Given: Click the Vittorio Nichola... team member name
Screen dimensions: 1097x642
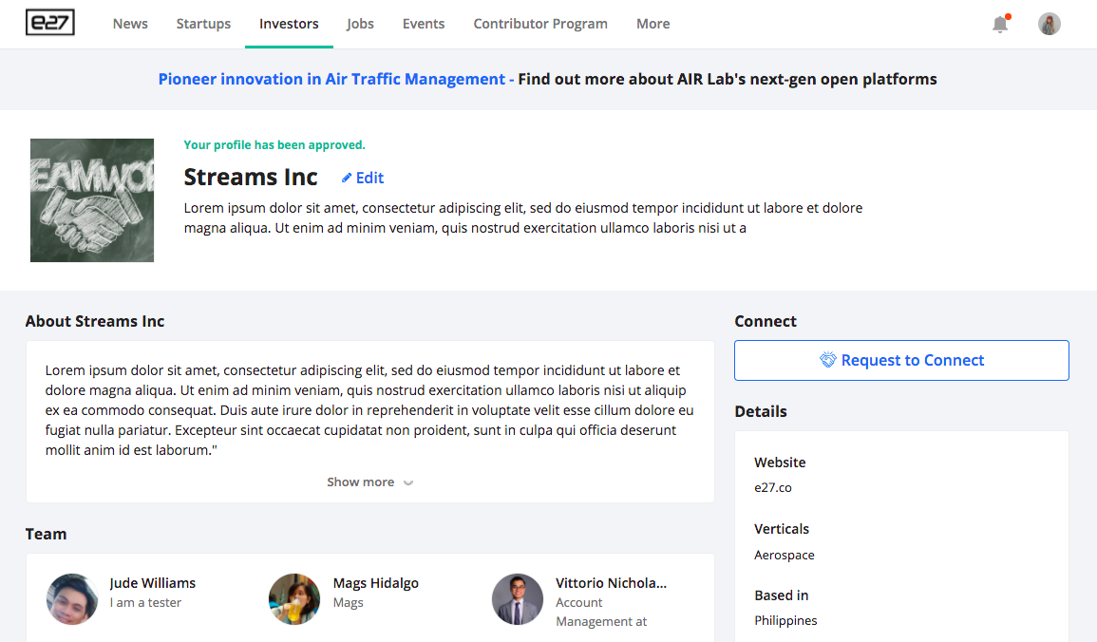Looking at the screenshot, I should click(x=611, y=582).
